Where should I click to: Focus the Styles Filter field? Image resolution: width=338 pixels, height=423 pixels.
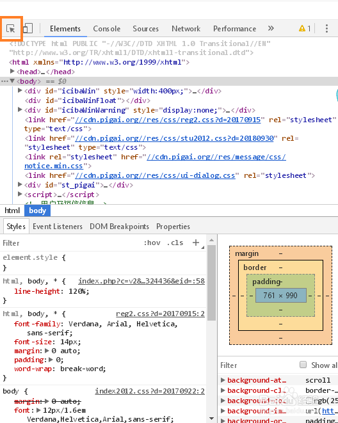pyautogui.click(x=70, y=243)
